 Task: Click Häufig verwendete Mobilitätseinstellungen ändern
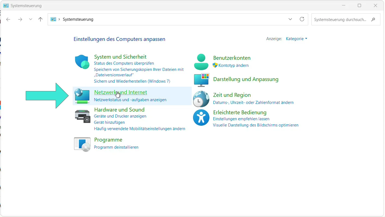coord(140,129)
